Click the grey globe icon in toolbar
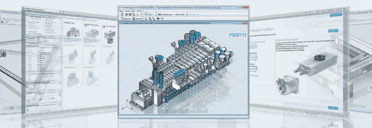 click(130, 14)
